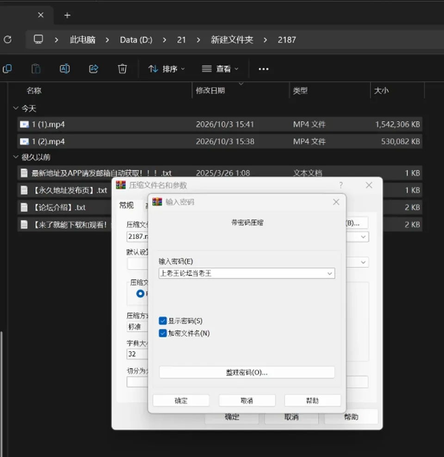
Task: Navigate to Data (D:) in breadcrumb
Action: 136,40
